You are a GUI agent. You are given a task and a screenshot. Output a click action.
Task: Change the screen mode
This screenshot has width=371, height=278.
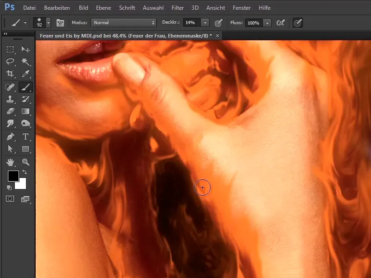(25, 199)
